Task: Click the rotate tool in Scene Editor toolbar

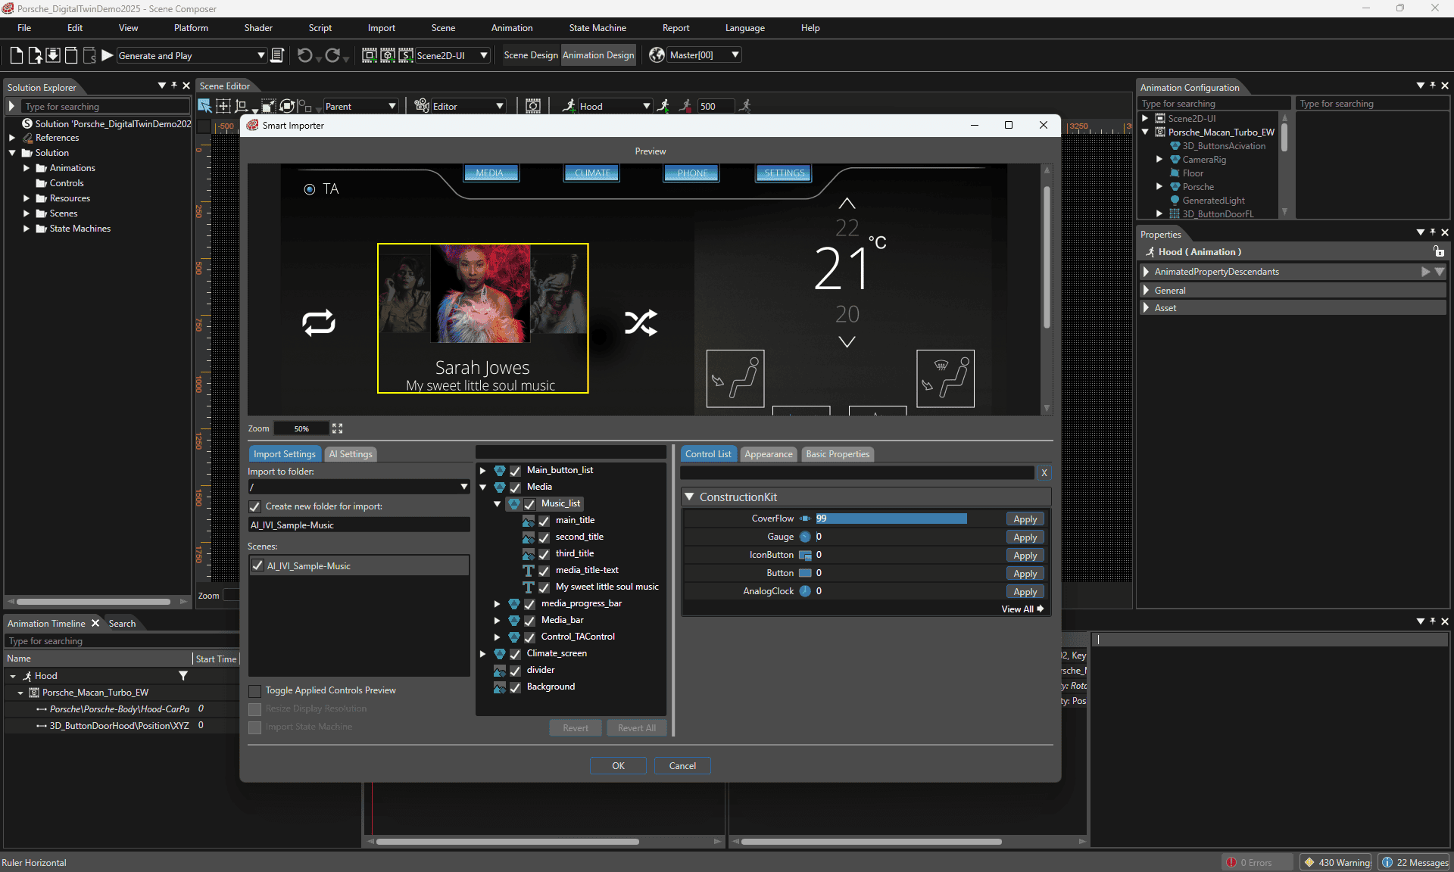Action: click(288, 106)
